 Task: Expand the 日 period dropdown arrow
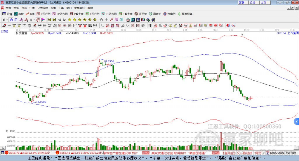(x=8, y=20)
